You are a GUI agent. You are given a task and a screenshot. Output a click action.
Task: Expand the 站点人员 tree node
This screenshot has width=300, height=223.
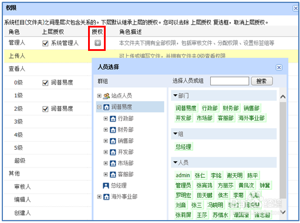(99, 96)
